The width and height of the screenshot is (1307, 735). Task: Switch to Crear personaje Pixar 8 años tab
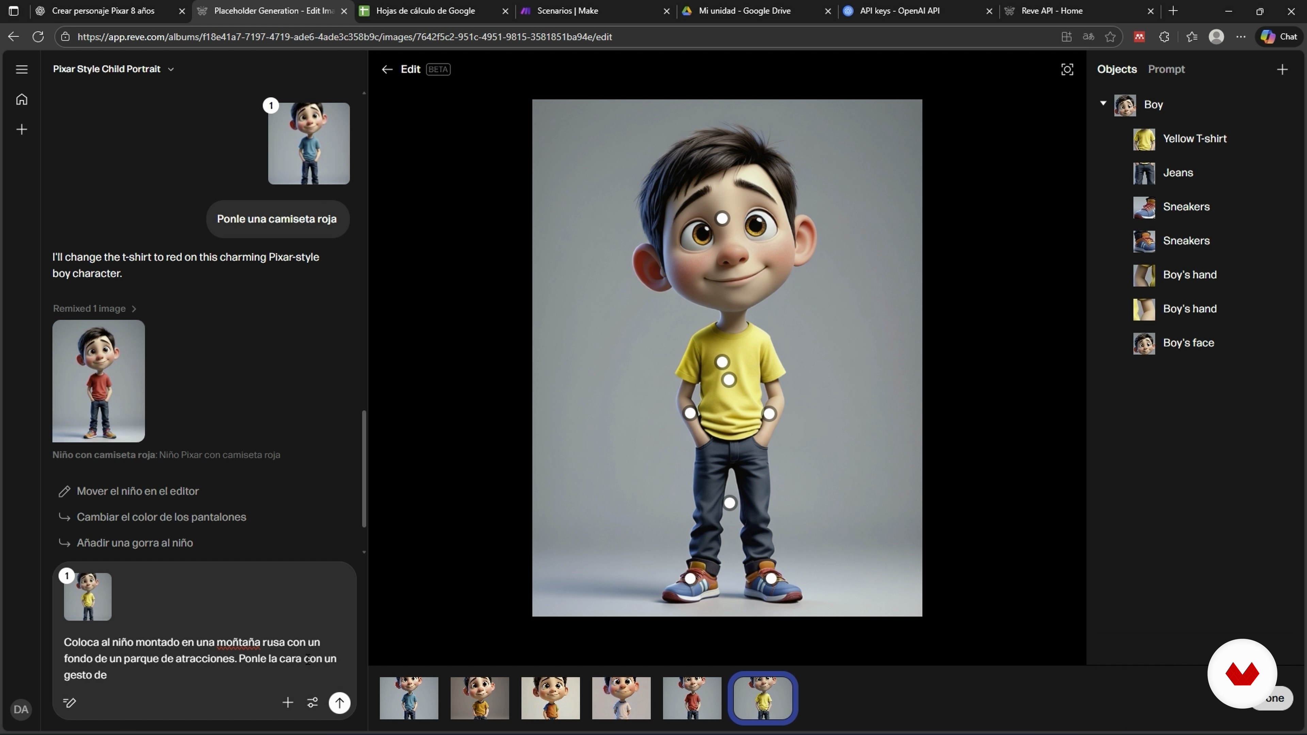pyautogui.click(x=103, y=11)
